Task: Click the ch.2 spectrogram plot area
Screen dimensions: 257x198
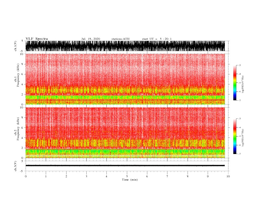Action: [125, 133]
